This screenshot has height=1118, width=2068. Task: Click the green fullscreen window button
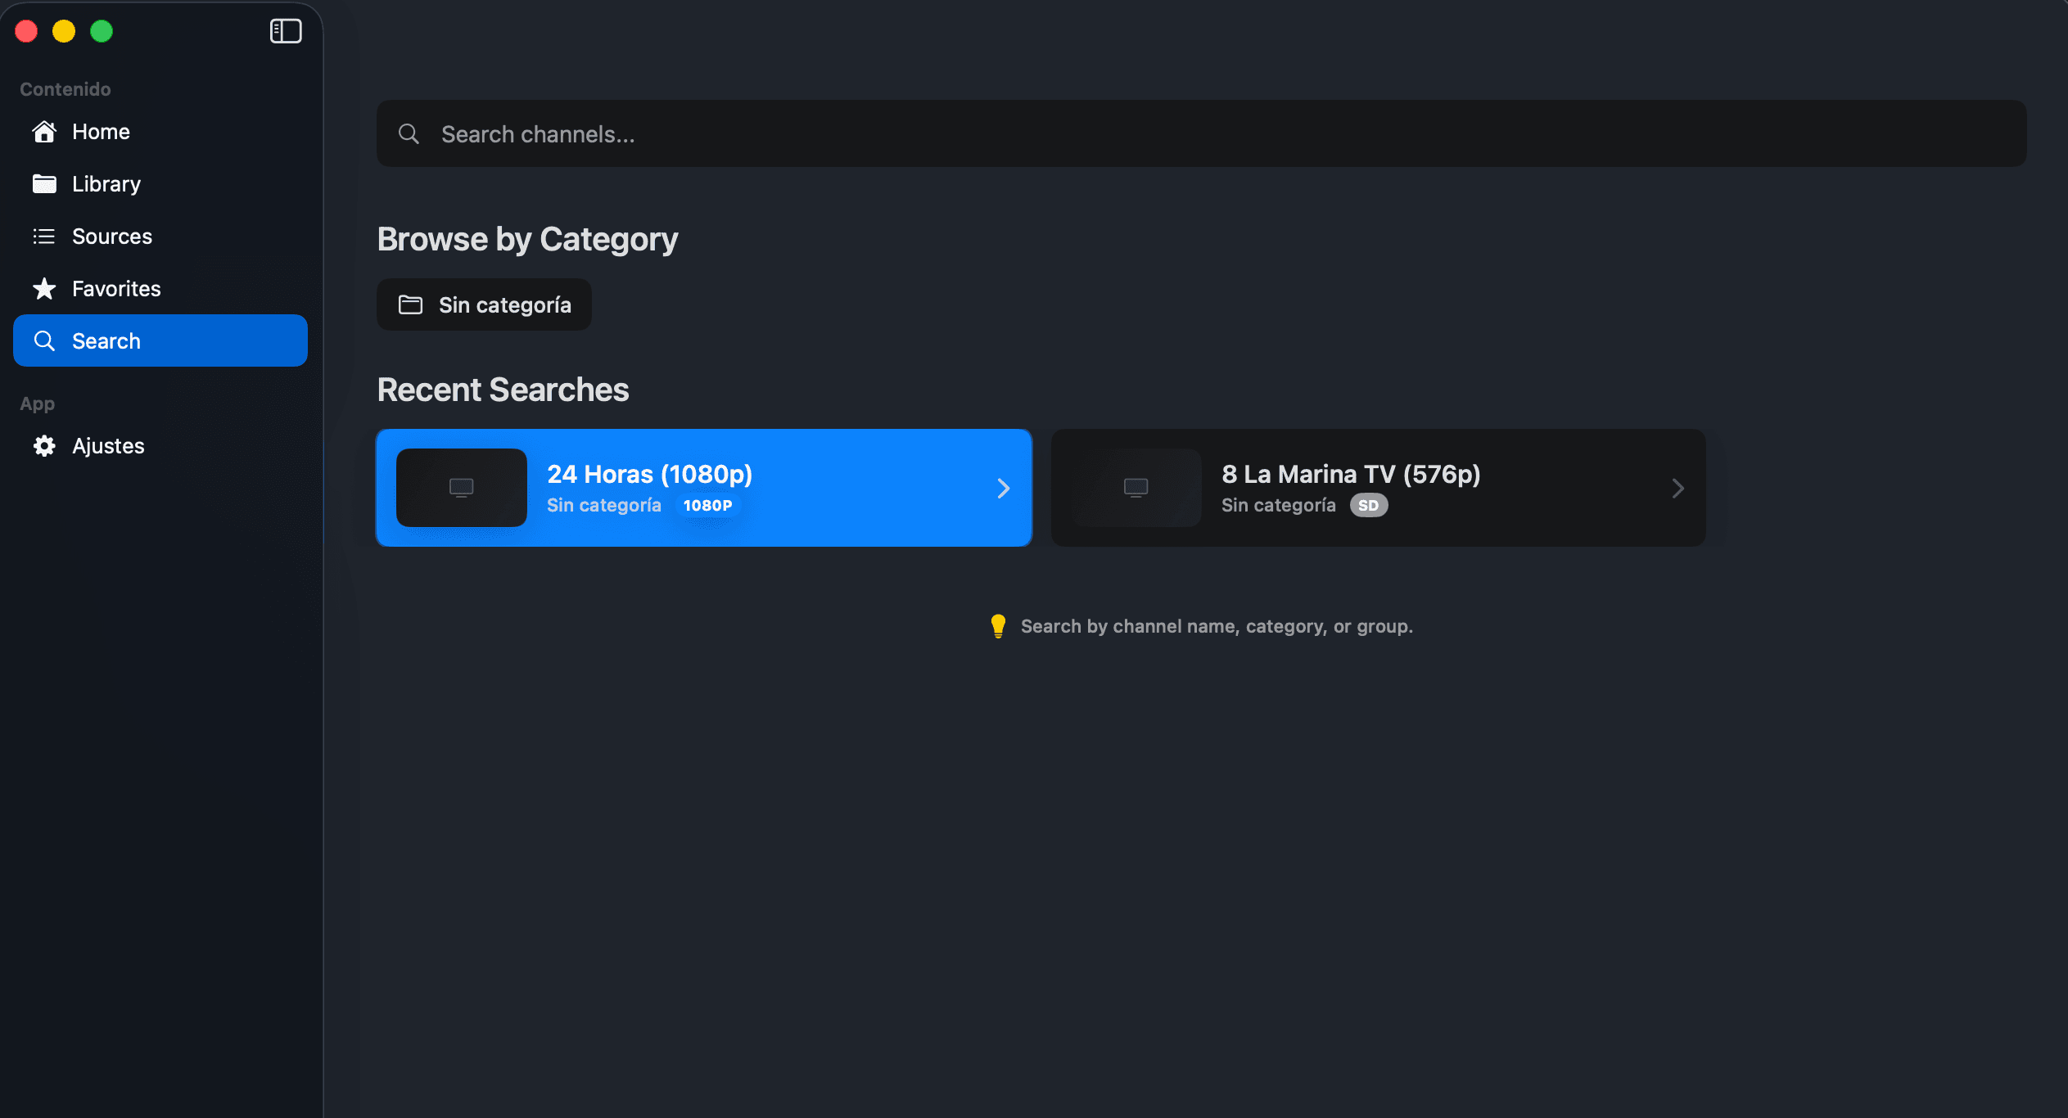pos(102,31)
